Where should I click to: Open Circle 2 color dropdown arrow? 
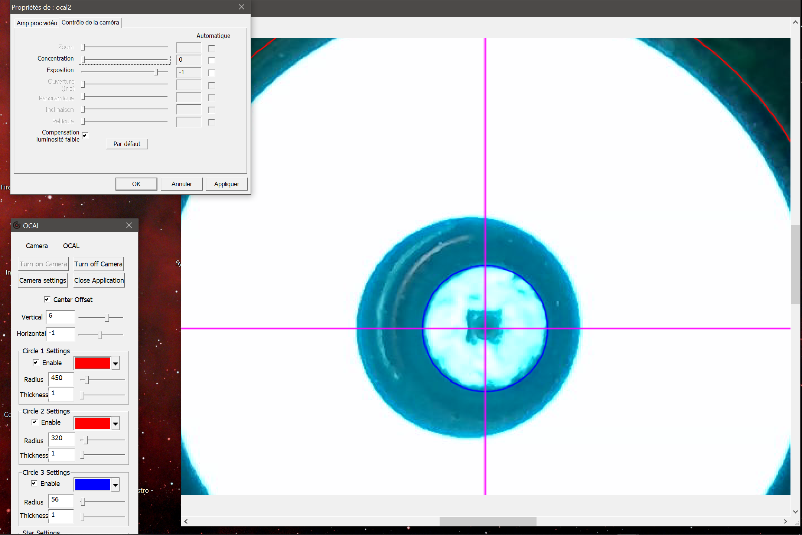coord(115,424)
